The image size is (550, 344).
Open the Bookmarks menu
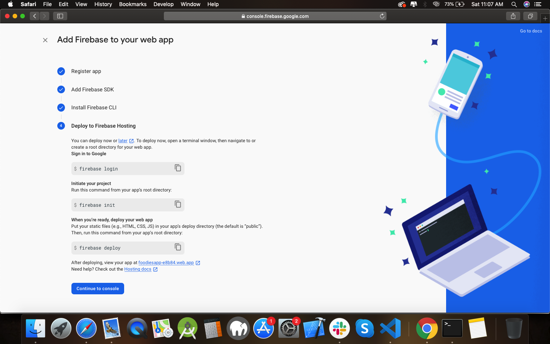tap(133, 4)
